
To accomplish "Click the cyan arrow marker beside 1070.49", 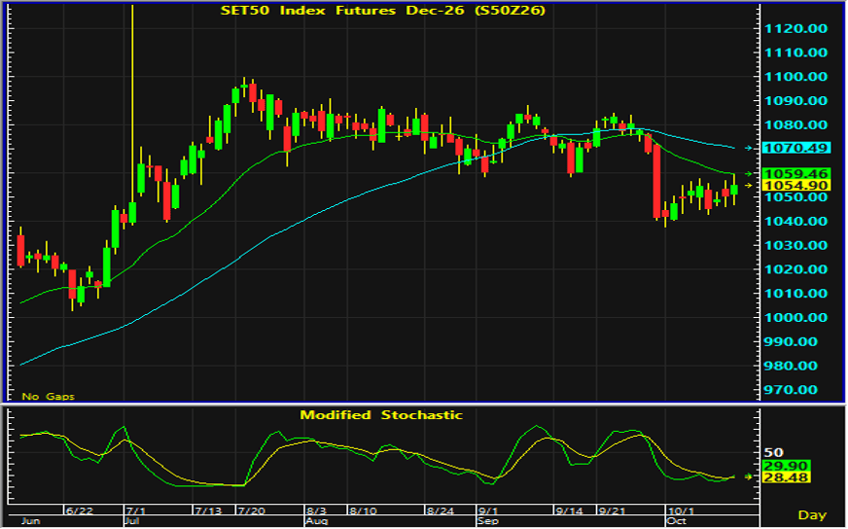I will point(749,148).
